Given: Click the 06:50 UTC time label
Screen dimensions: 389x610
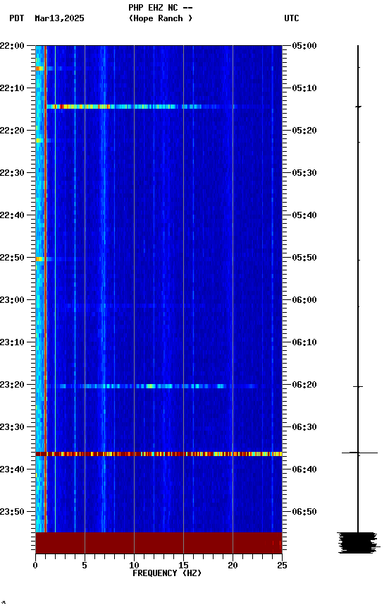Looking at the screenshot, I should point(304,513).
